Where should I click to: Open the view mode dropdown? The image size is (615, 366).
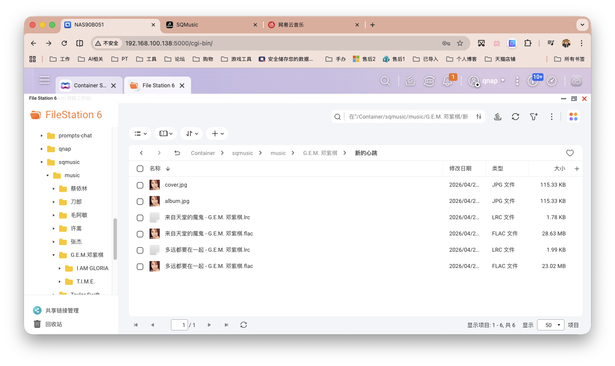click(x=140, y=133)
